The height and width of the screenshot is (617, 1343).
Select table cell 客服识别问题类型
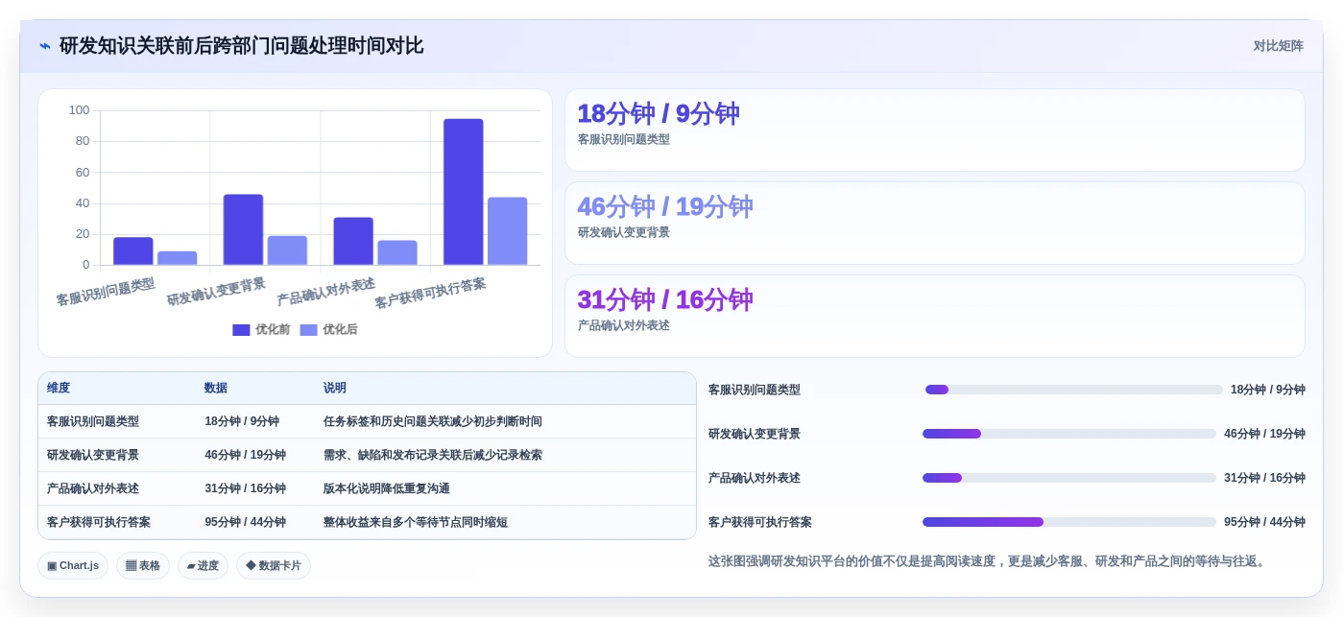[93, 421]
